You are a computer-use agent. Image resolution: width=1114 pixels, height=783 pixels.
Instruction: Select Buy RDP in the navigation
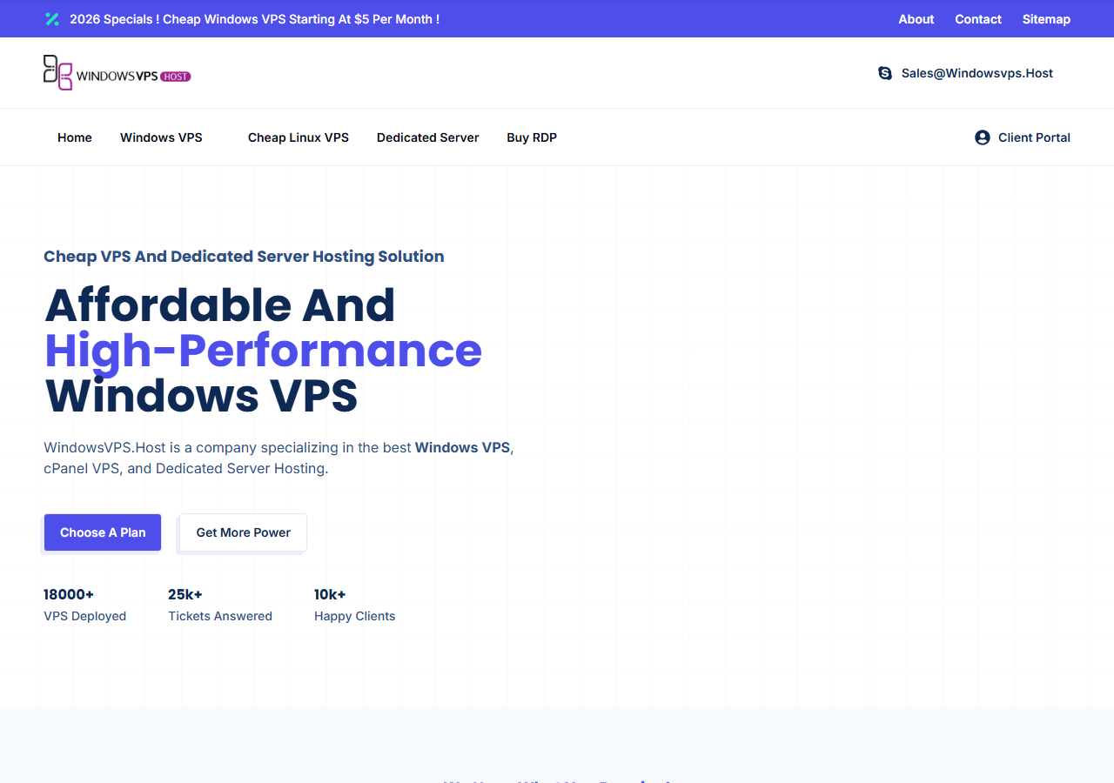[x=532, y=137]
